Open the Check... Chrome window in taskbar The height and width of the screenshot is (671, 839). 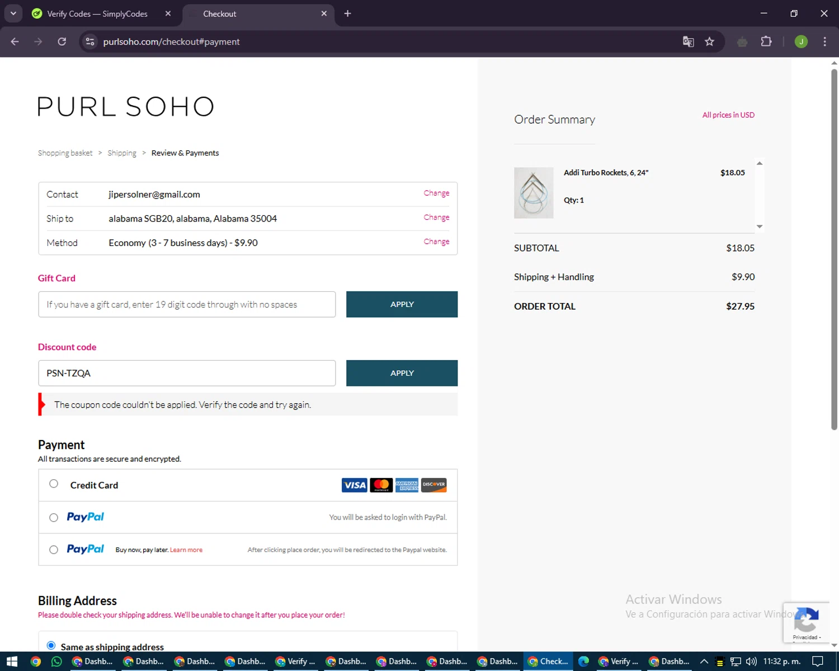coord(548,661)
